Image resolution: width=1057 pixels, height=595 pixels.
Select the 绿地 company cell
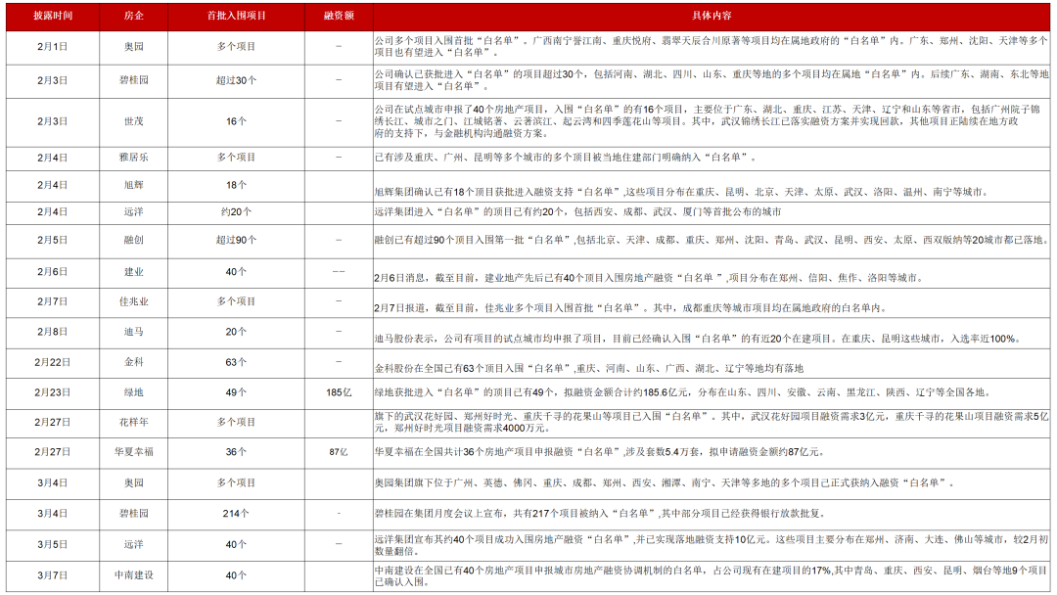[133, 392]
